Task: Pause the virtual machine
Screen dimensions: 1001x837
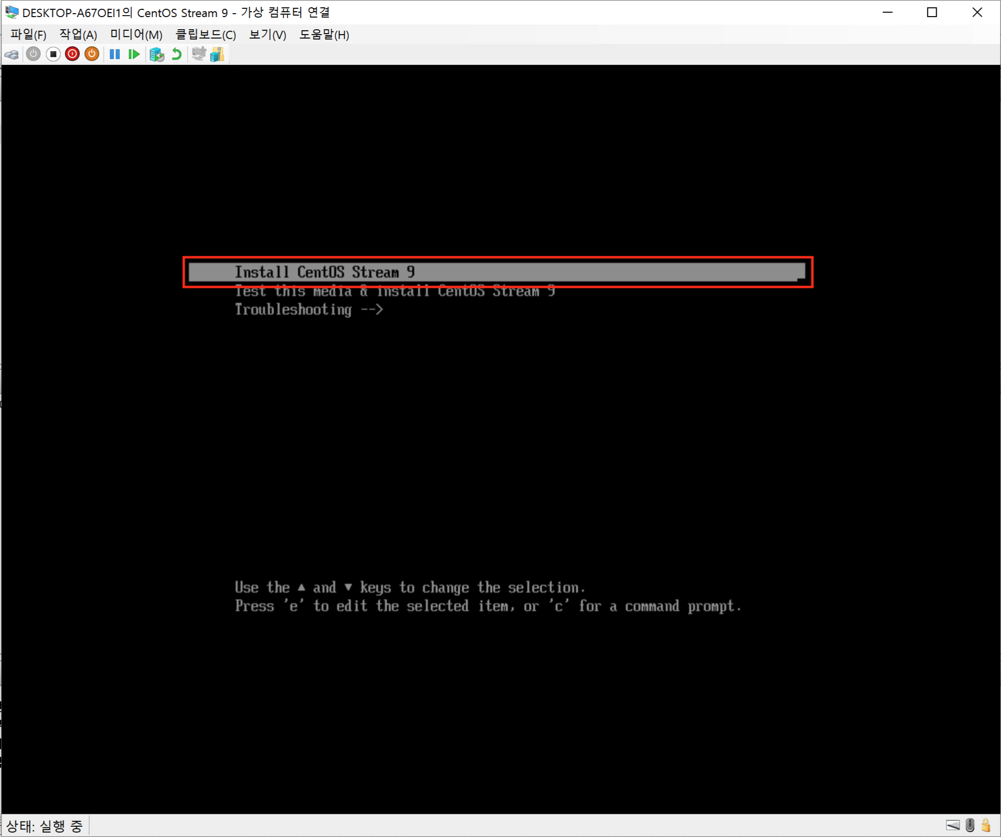Action: click(x=115, y=54)
